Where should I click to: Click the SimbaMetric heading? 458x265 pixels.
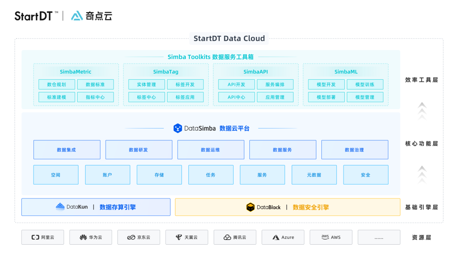point(75,72)
